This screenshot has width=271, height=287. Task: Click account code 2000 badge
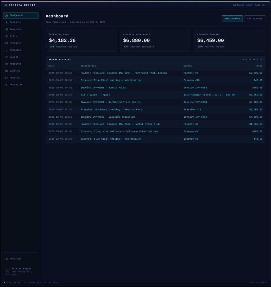(200, 47)
